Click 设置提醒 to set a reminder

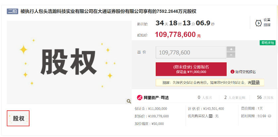267,22
